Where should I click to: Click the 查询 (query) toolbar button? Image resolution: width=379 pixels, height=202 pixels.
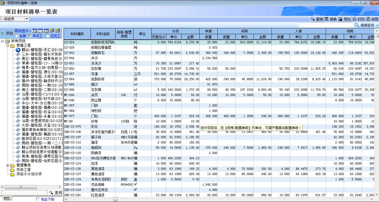point(317,19)
